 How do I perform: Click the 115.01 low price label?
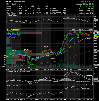[x=77, y=37]
